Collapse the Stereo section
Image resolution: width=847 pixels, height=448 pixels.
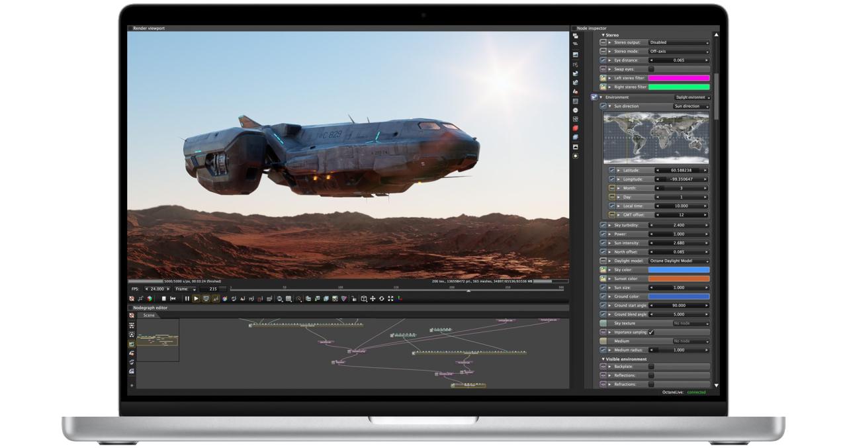click(x=603, y=35)
